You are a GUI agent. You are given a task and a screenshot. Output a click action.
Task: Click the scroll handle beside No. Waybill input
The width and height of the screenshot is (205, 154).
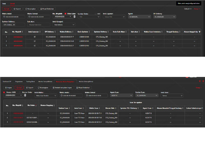click(x=75, y=16)
